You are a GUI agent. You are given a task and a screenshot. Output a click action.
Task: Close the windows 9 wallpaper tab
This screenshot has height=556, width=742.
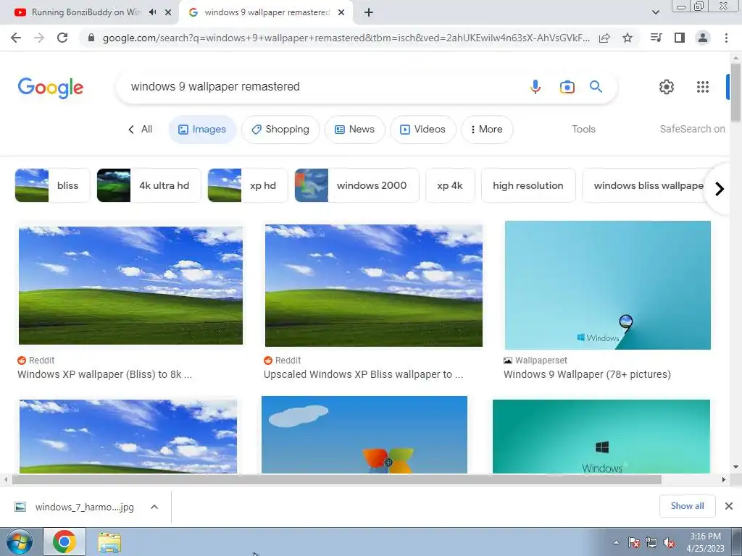[x=341, y=12]
